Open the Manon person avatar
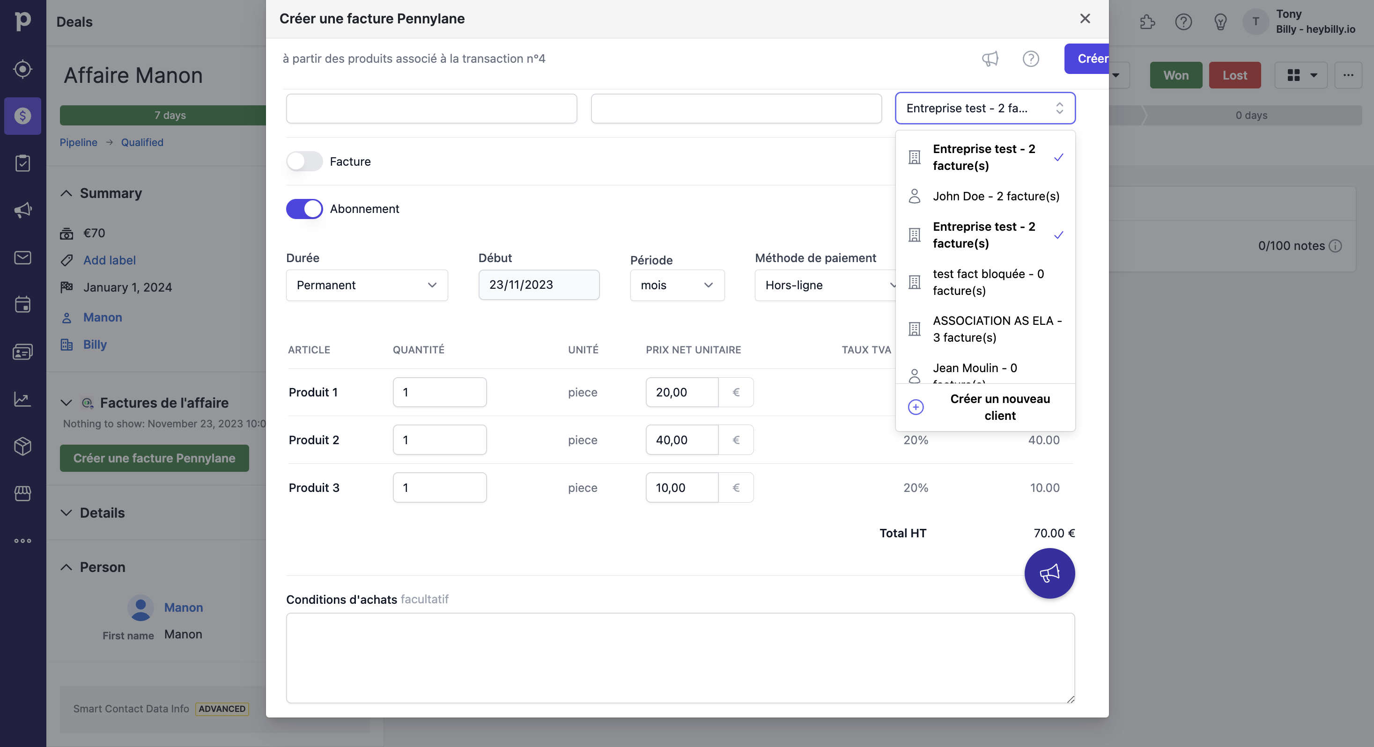 [x=141, y=608]
